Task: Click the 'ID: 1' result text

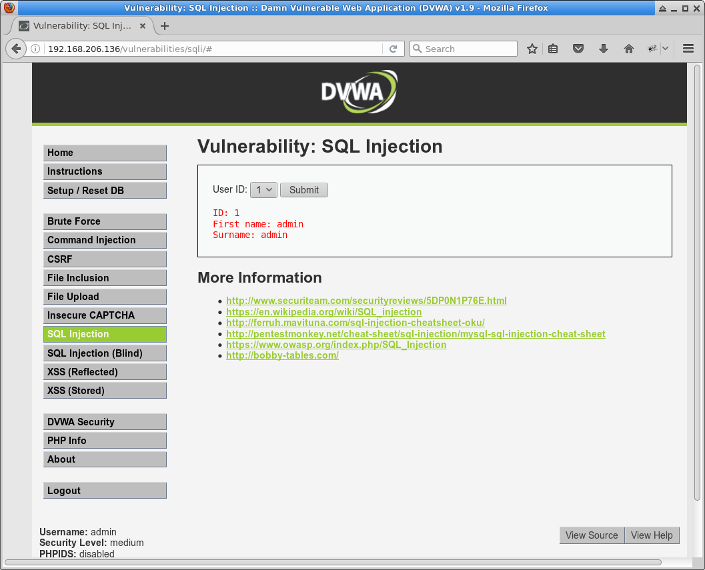Action: point(226,213)
